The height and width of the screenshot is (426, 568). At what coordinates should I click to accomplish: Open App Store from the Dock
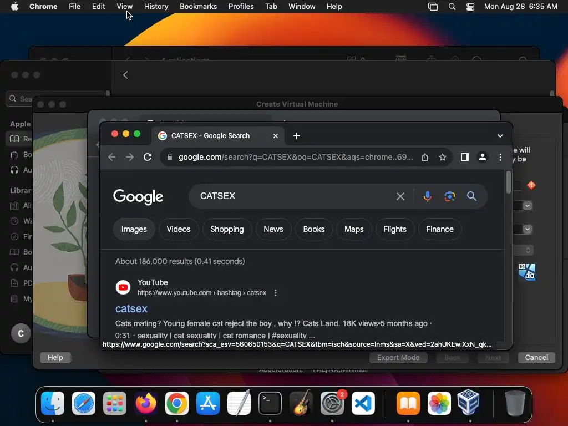point(208,403)
